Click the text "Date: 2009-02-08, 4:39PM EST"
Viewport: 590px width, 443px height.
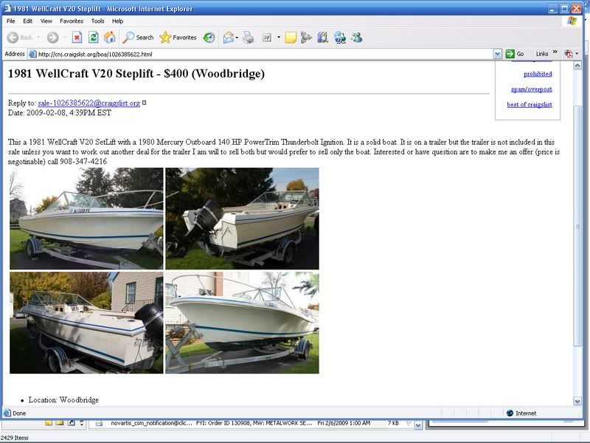[60, 113]
